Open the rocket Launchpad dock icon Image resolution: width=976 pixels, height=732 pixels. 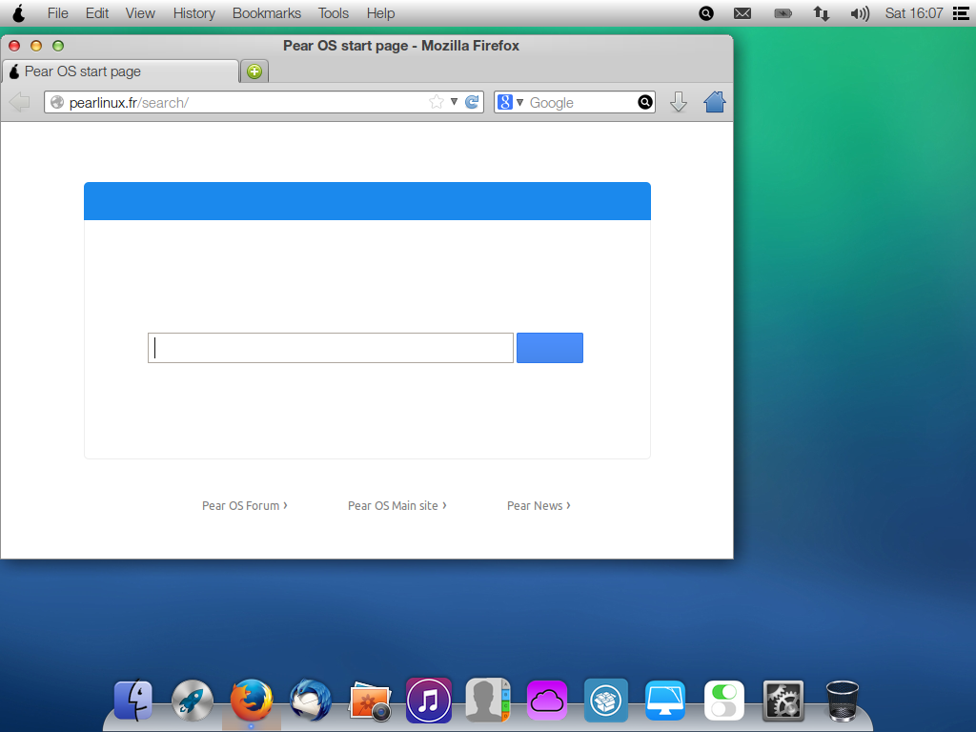[x=193, y=701]
